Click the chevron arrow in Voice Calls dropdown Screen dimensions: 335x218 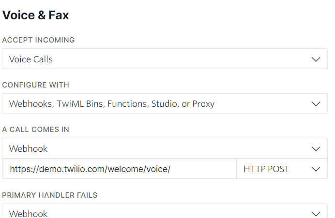coord(316,59)
